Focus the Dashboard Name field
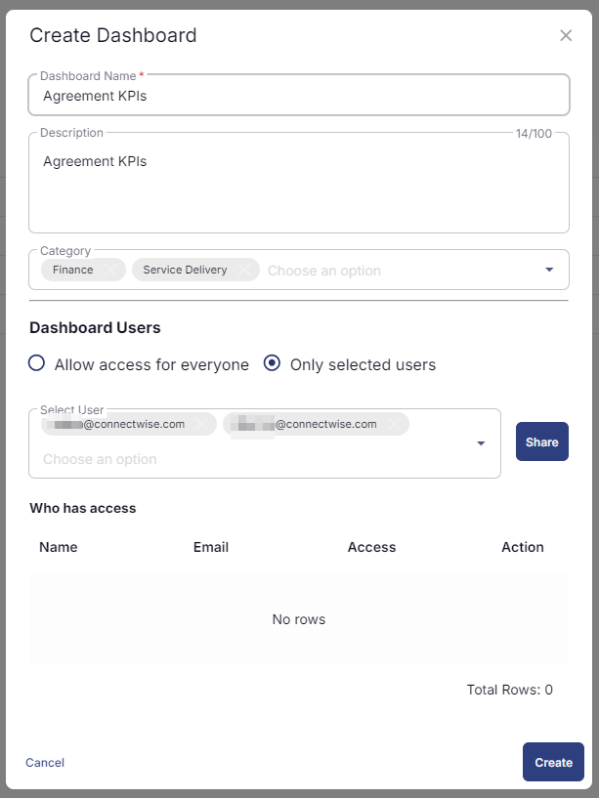This screenshot has height=798, width=599. click(x=299, y=95)
